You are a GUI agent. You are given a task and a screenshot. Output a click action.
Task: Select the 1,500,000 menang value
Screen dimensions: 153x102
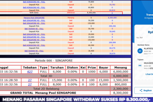pos(121,80)
